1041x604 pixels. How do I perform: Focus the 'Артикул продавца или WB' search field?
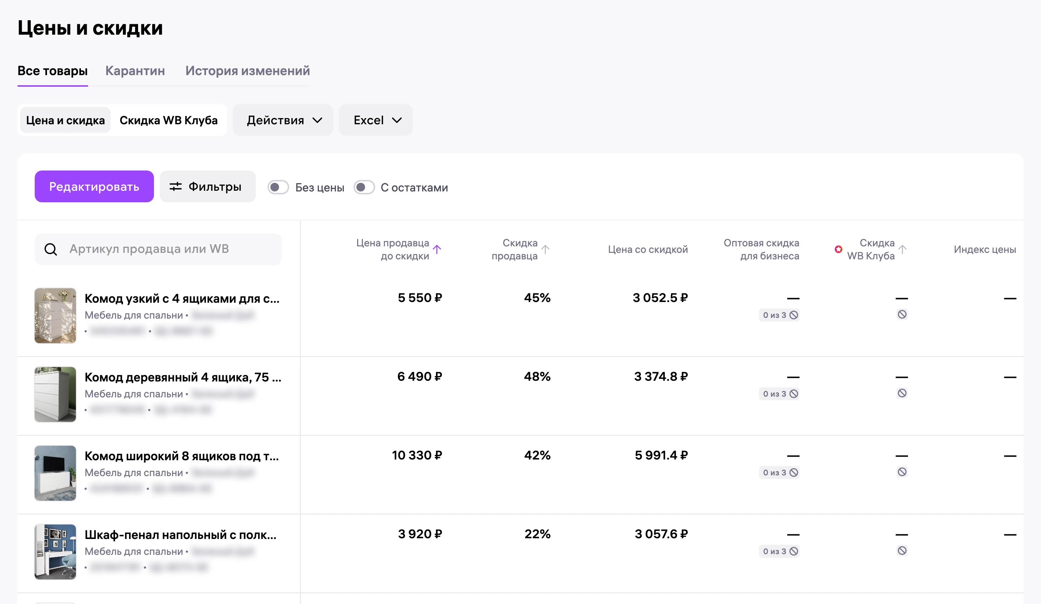tap(158, 249)
